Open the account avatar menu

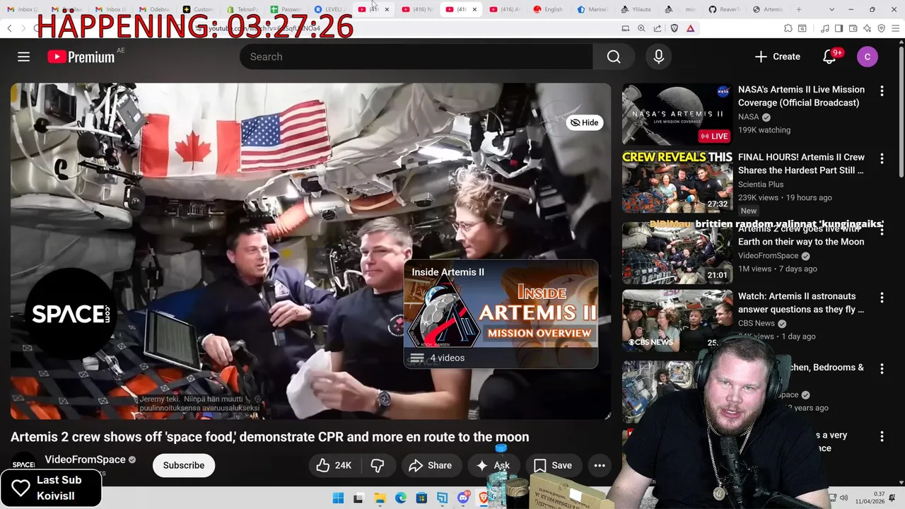tap(868, 57)
